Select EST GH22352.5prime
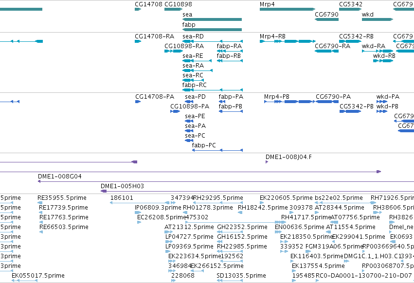Viewport: 414px width, 283px height. click(x=230, y=232)
